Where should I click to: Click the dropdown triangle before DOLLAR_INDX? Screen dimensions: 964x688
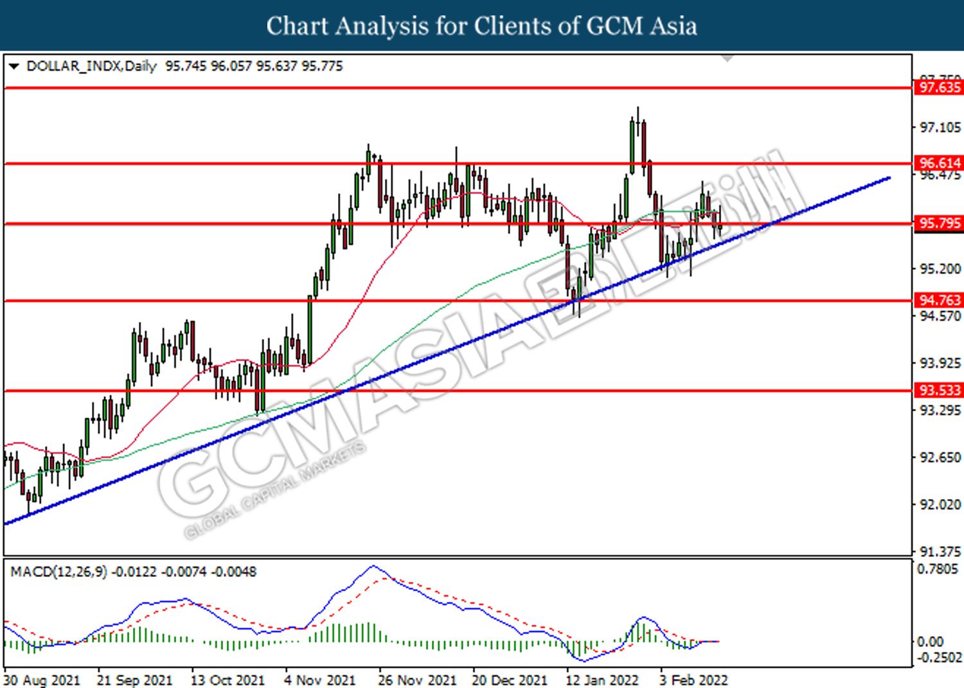click(x=14, y=66)
